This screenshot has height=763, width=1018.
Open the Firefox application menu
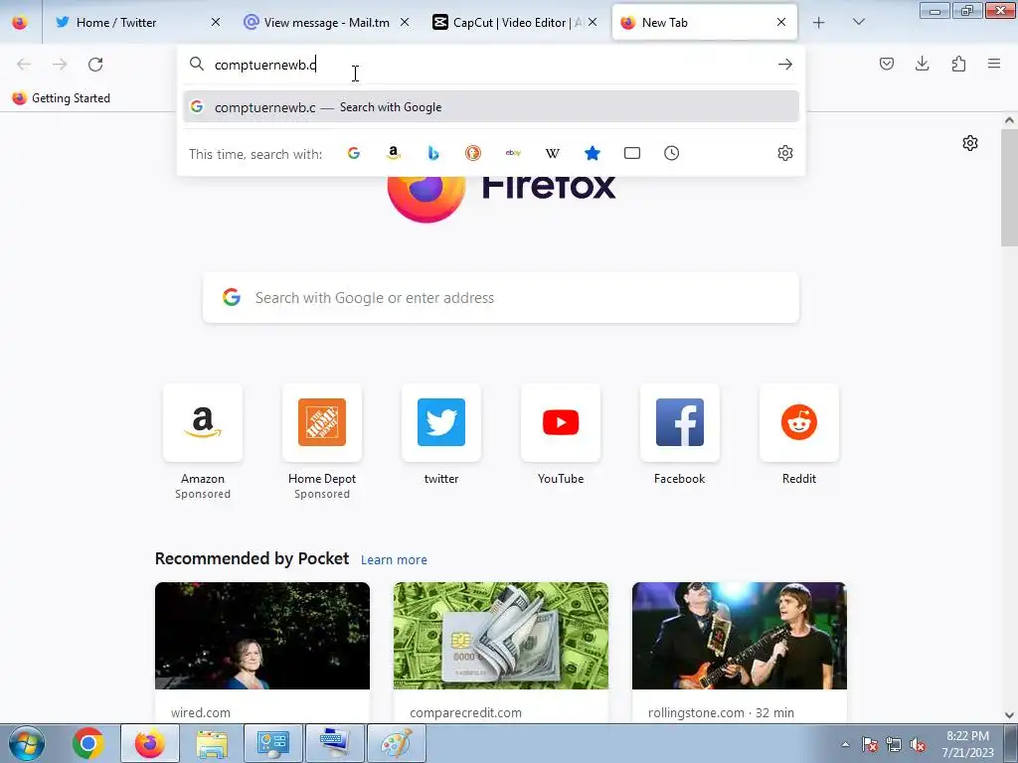click(994, 64)
